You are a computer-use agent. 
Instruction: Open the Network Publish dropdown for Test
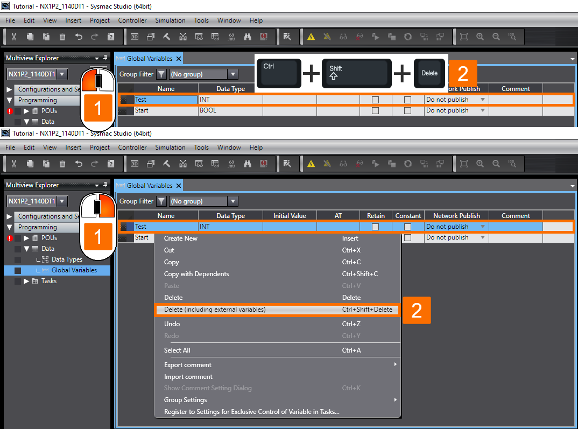tap(482, 226)
